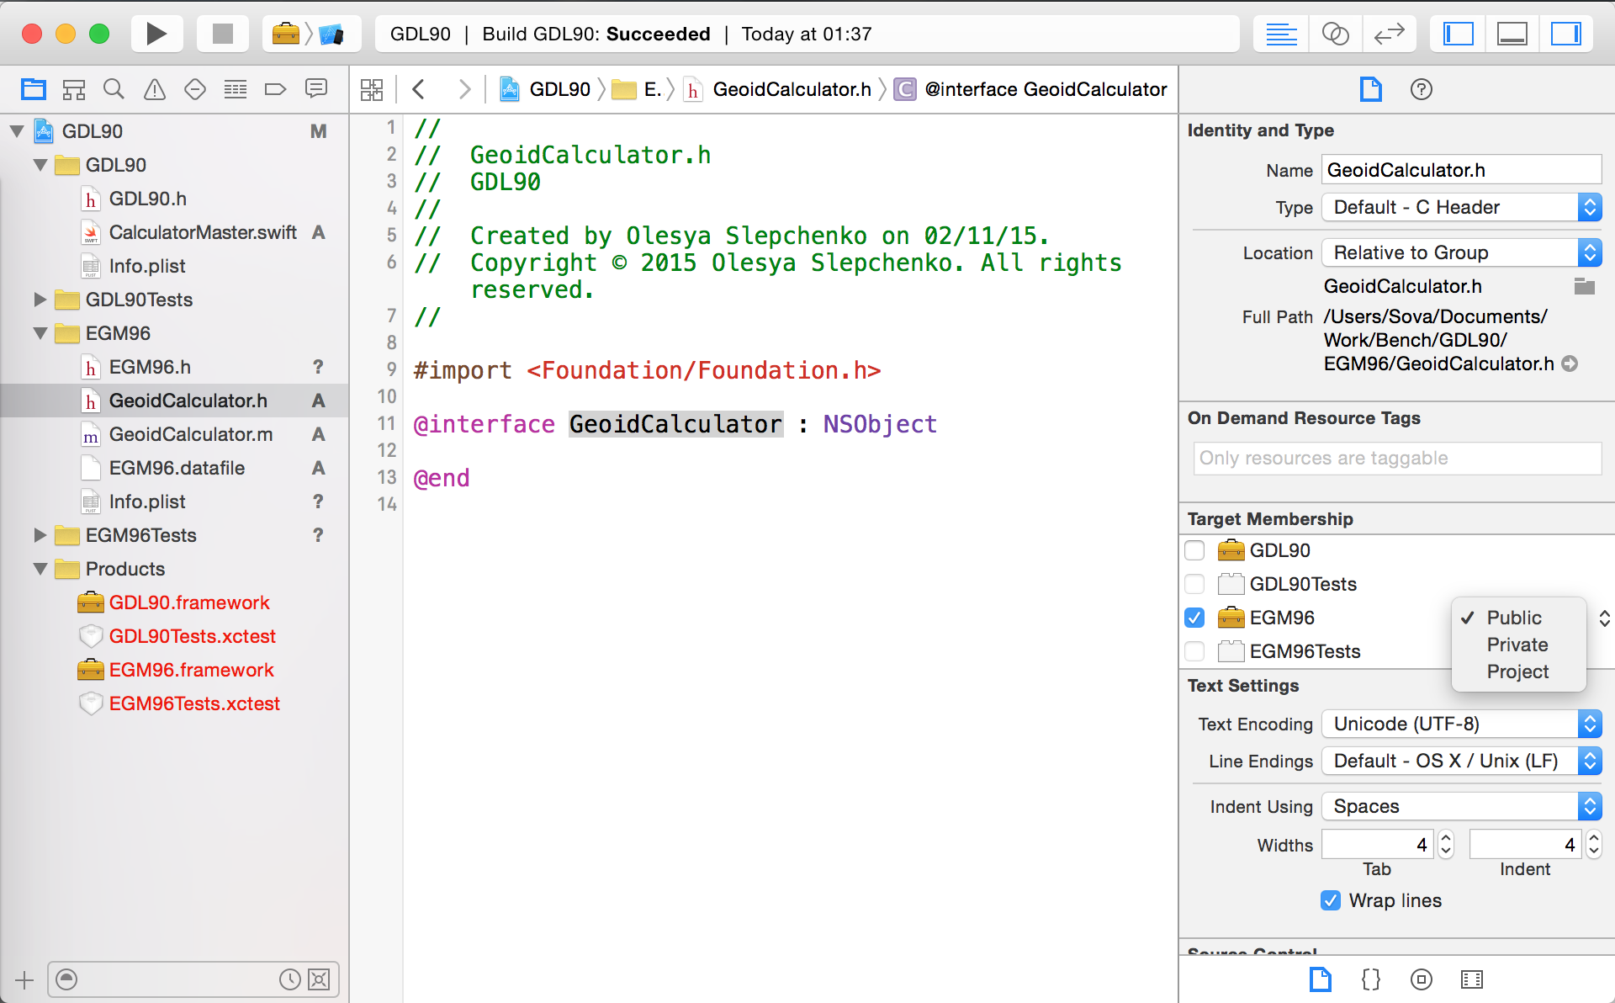Screen dimensions: 1615x1003
Task: Open the Text Encoding dropdown
Action: pyautogui.click(x=1461, y=724)
